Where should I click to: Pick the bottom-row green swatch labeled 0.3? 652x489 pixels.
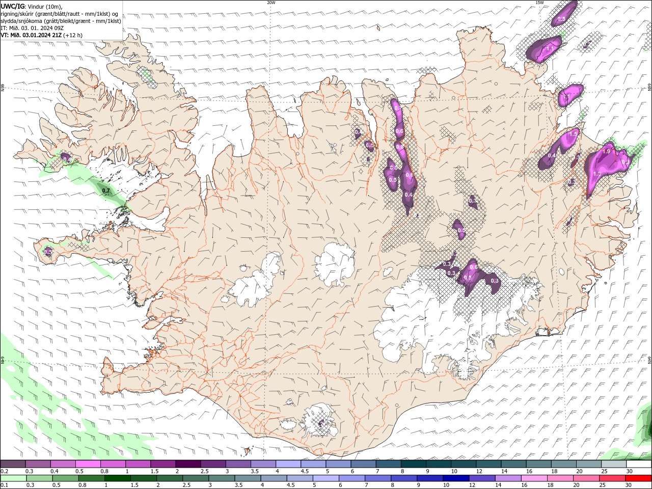pos(39,478)
